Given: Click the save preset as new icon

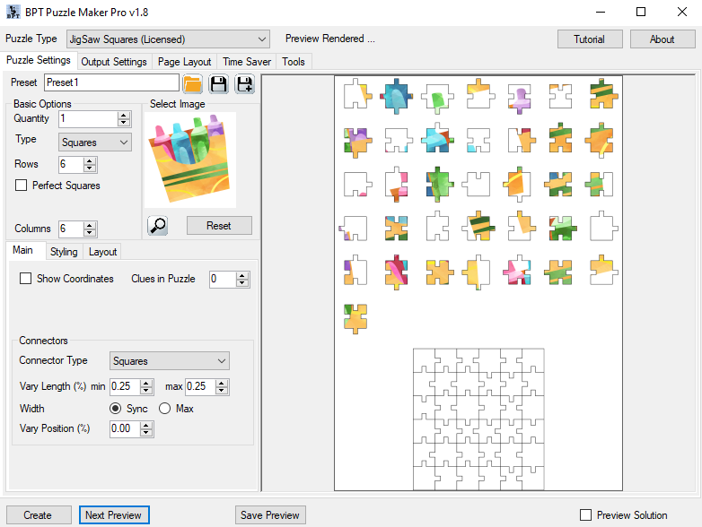Looking at the screenshot, I should tap(244, 83).
